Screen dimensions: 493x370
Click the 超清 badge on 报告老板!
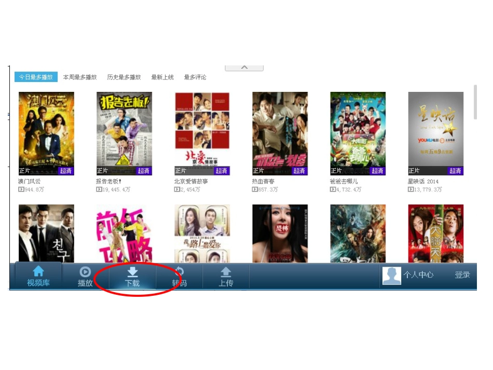click(144, 171)
